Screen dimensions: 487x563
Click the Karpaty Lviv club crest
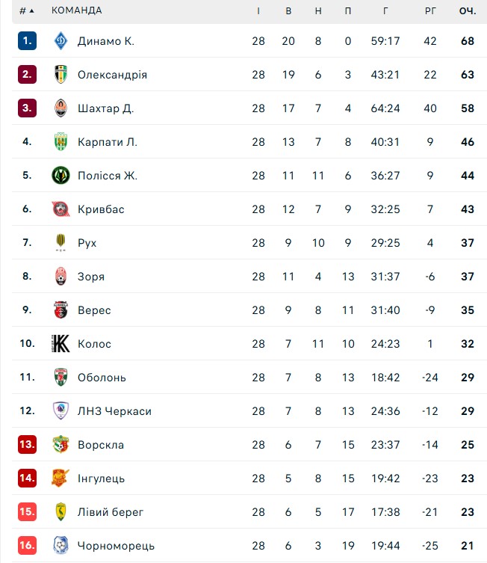click(61, 142)
